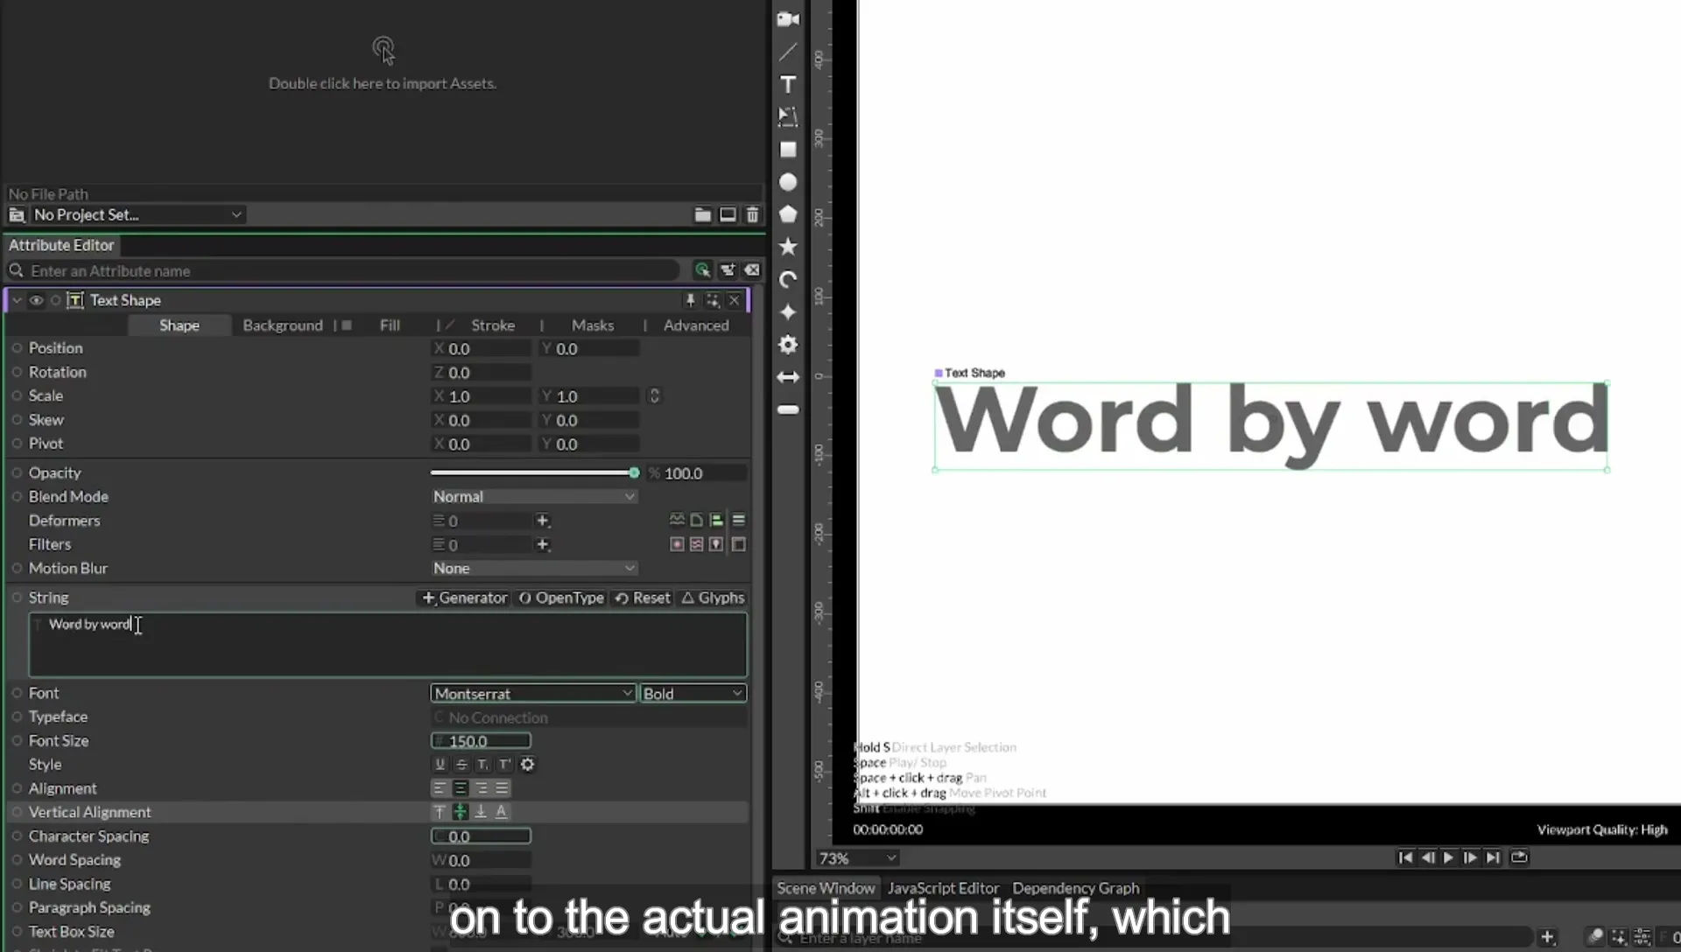Viewport: 1681px width, 952px height.
Task: Click the Font Size value field
Action: pyautogui.click(x=481, y=741)
